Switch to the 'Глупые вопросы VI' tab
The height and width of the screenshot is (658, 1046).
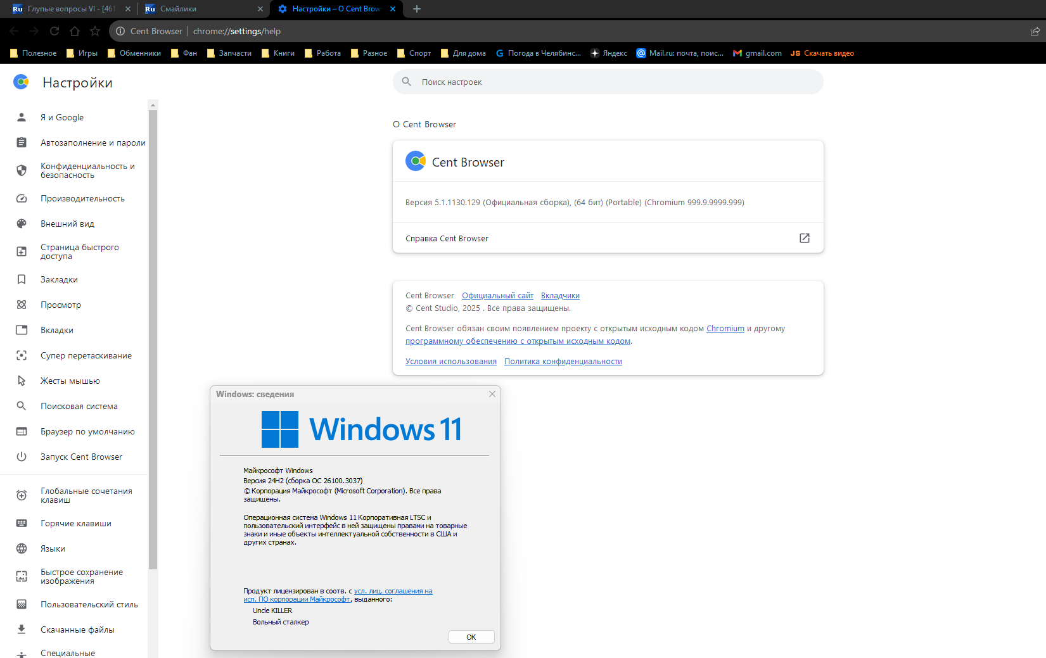point(72,9)
